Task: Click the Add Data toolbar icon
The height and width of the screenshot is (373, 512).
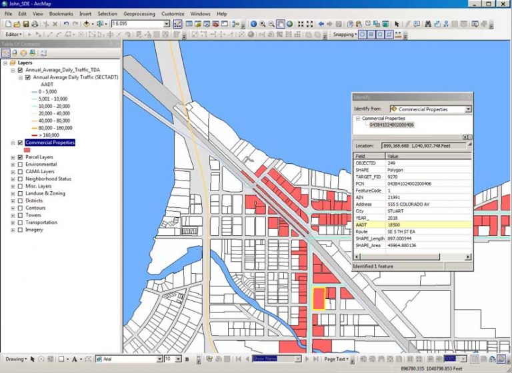Action: pyautogui.click(x=87, y=24)
